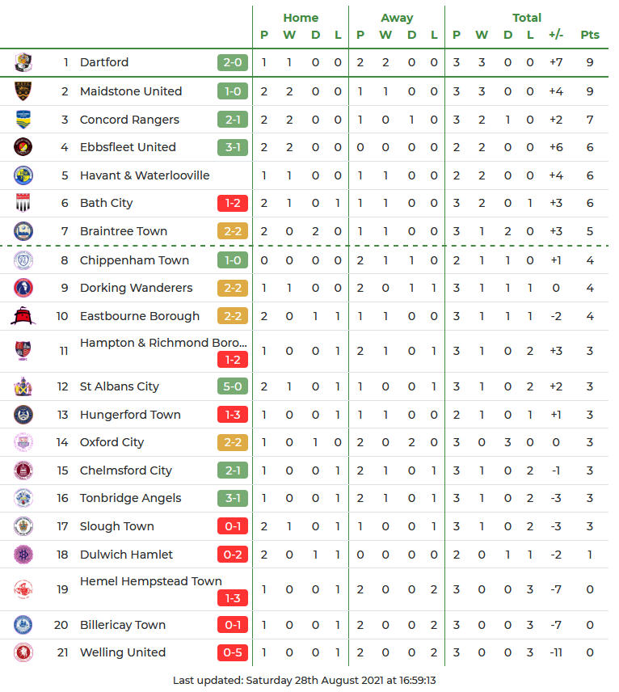
Task: Sort table by Pts column header
Action: coord(590,35)
